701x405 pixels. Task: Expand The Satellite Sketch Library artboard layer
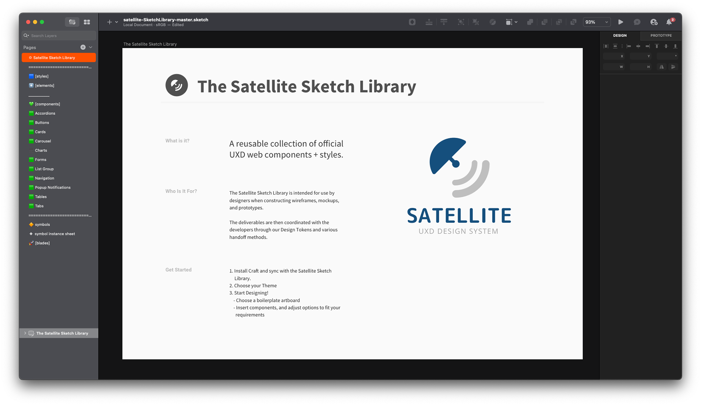point(25,333)
